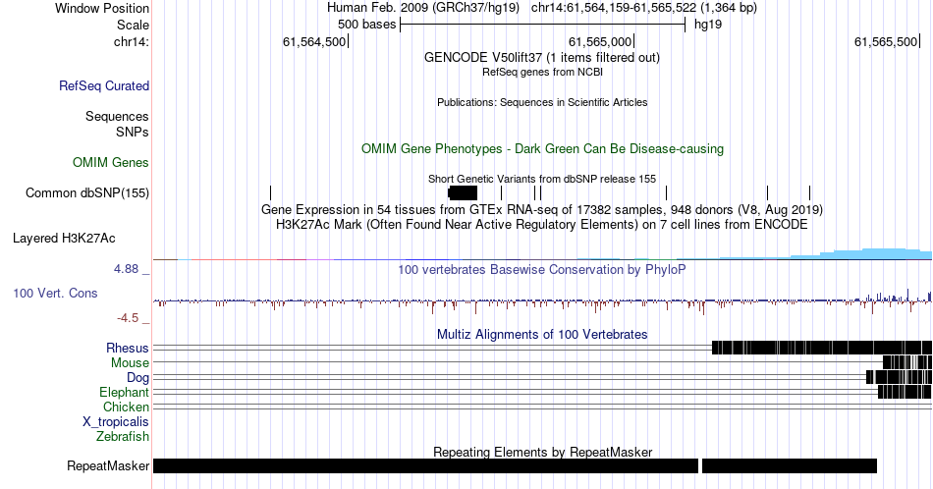Open the 100 Vert. Cons track label

[55, 293]
